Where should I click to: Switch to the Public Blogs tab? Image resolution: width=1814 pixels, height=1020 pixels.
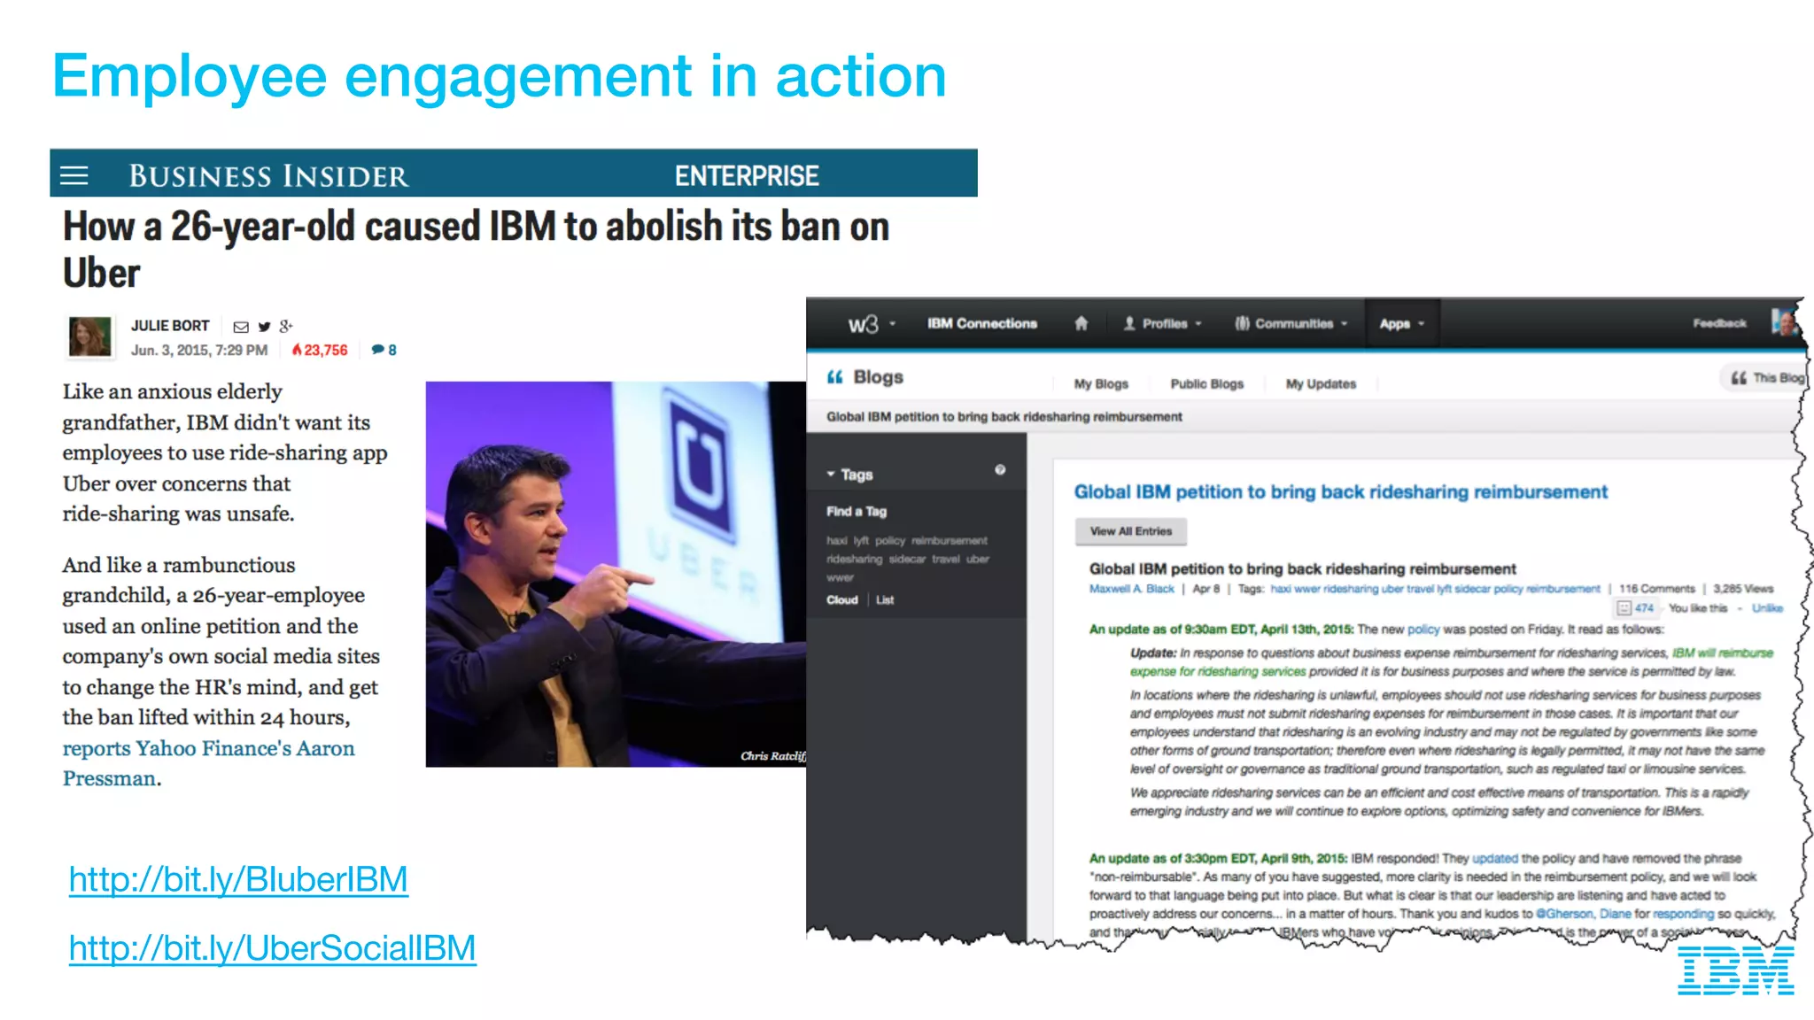1206,383
